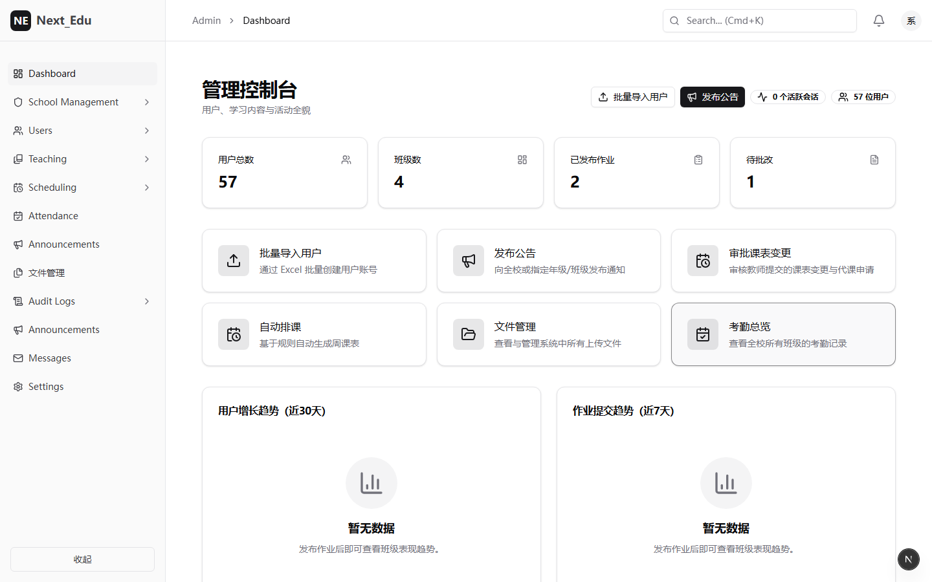Click the calendar-clock icon on 审批课表变更 card
Screen dimensions: 932x582
703,261
